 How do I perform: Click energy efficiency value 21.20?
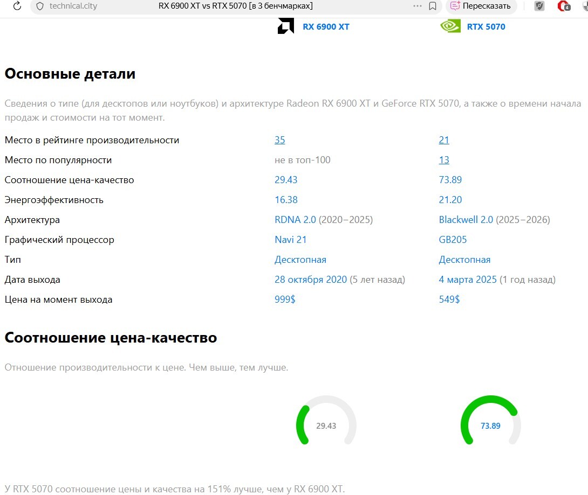(450, 200)
